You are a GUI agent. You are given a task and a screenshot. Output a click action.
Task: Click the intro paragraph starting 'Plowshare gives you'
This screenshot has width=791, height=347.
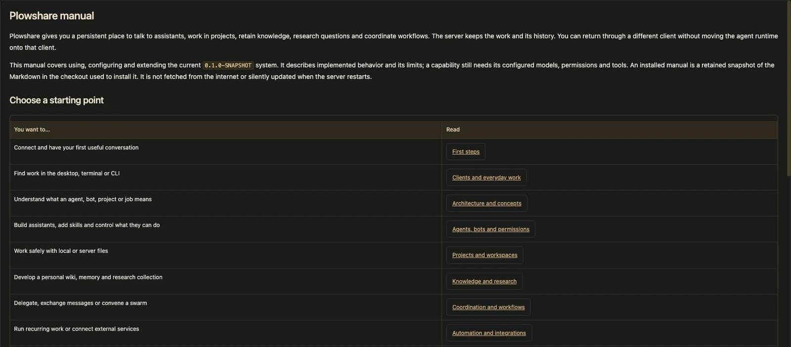(394, 42)
